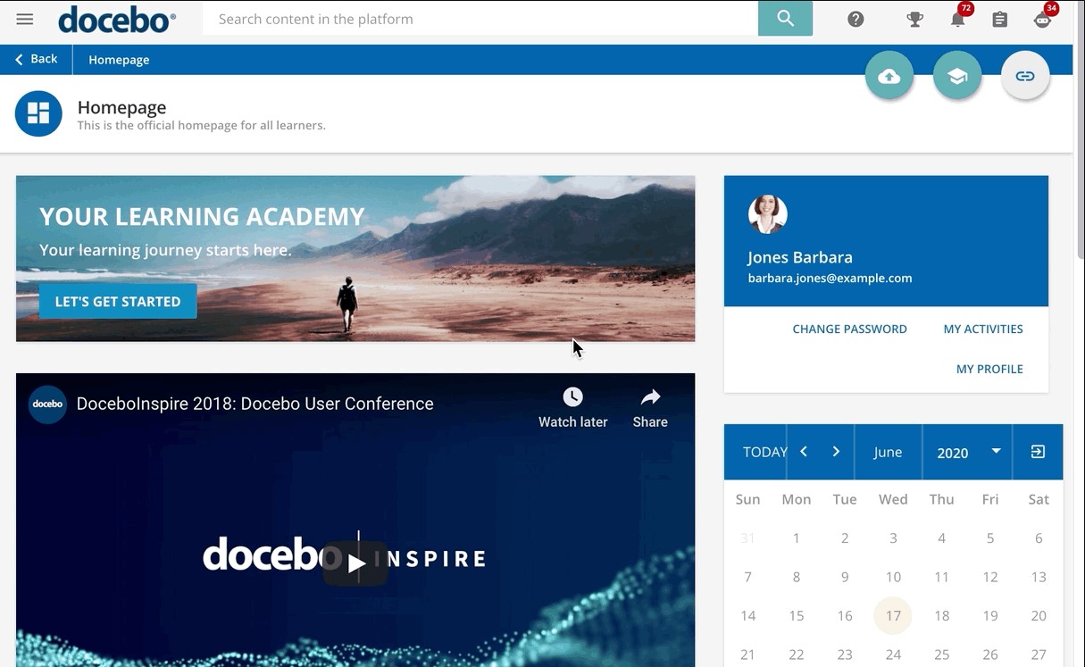The width and height of the screenshot is (1085, 667).
Task: Click the link chain round button
Action: pos(1025,76)
